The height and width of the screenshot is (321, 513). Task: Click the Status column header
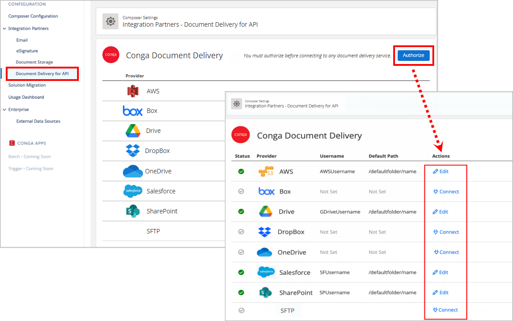pos(242,156)
